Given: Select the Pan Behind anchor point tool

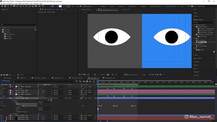Looking at the screenshot, I should pos(17,6).
